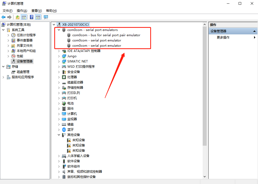Click the first 未知设备 warning icon
Screen dimensions: 258x184
69,140
